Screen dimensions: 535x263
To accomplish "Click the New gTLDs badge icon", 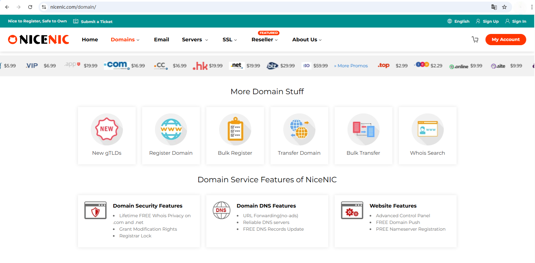I will [x=107, y=129].
